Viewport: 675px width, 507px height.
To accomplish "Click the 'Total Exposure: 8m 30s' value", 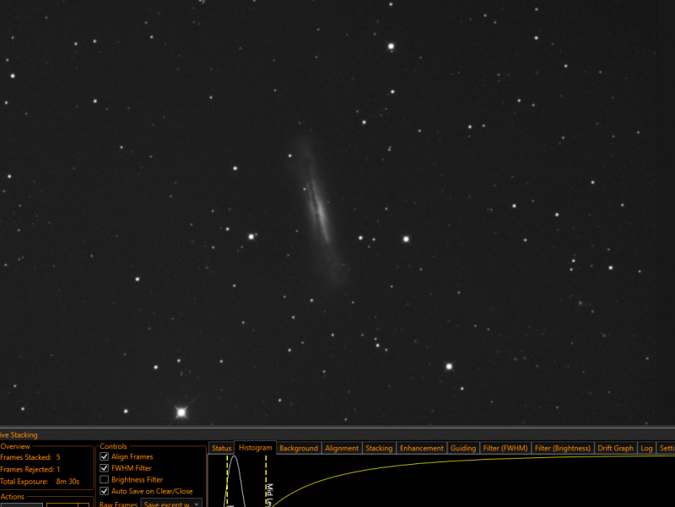I will (67, 481).
